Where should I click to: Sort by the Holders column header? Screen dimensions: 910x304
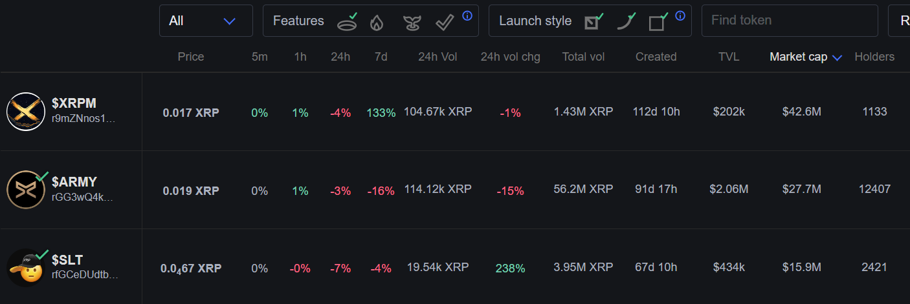click(x=874, y=57)
